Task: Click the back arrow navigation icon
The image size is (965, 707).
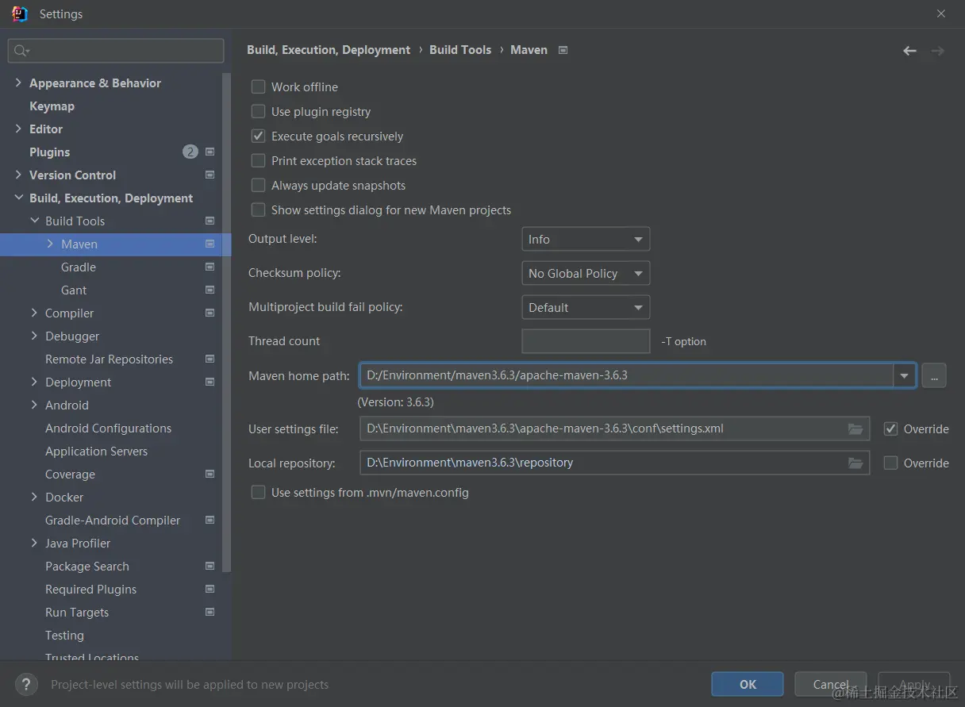Action: [x=909, y=50]
